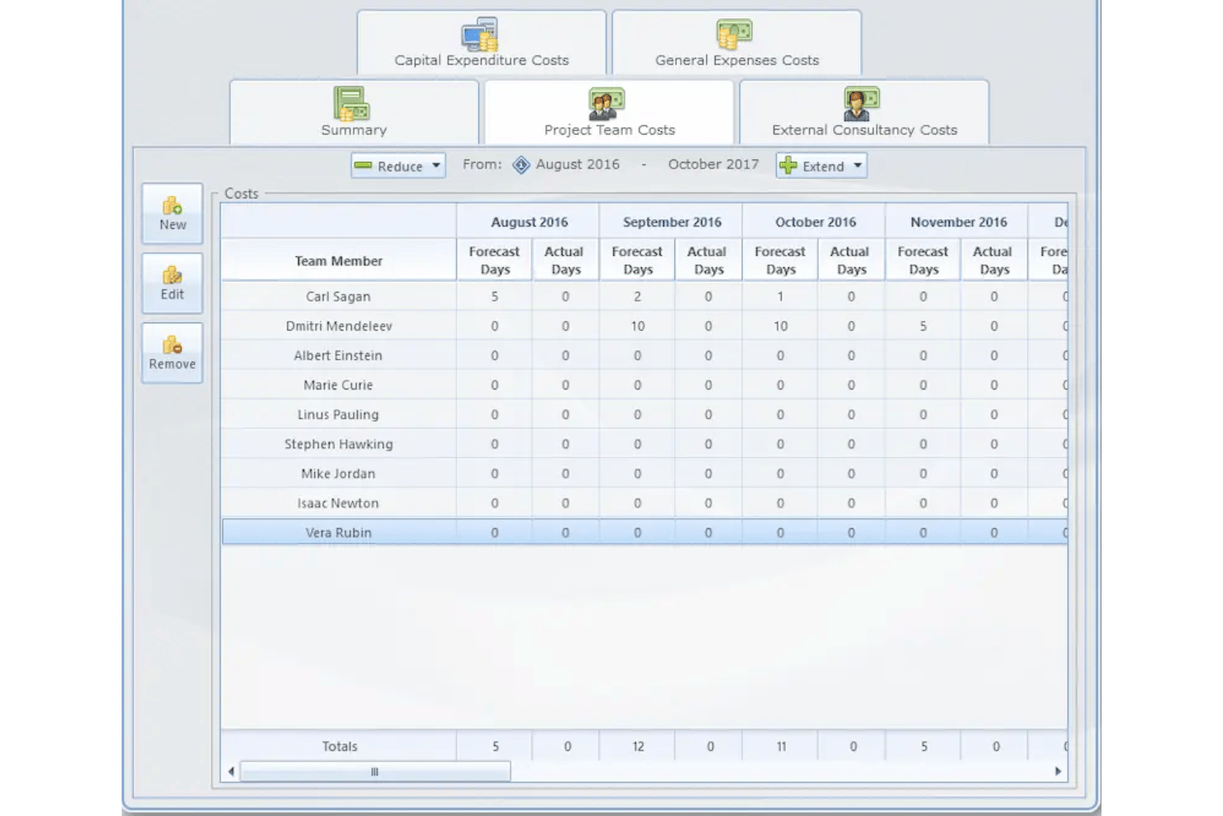The width and height of the screenshot is (1223, 816).
Task: Click the end date October 2017
Action: 713,165
